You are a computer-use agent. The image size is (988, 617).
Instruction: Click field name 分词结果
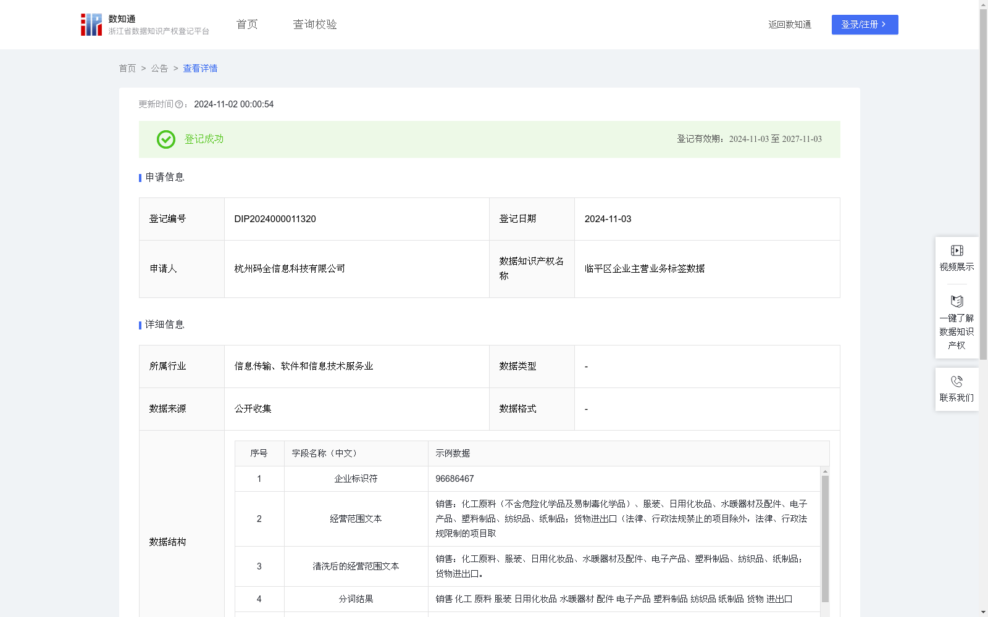[356, 599]
